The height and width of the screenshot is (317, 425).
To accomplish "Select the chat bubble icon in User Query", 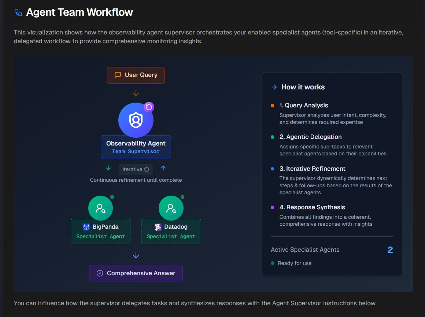I will 117,75.
